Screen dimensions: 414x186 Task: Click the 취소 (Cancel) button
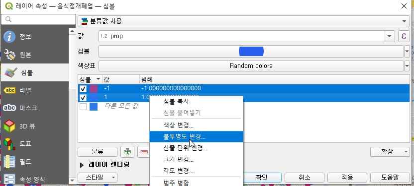tap(305, 177)
